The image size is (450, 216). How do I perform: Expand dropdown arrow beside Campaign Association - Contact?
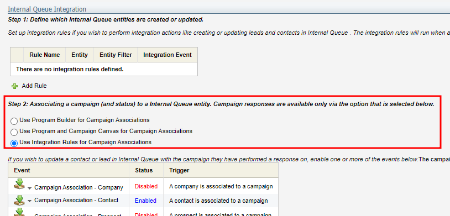(x=29, y=201)
